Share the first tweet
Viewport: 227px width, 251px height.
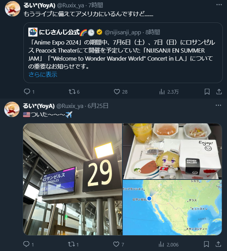tap(219, 92)
